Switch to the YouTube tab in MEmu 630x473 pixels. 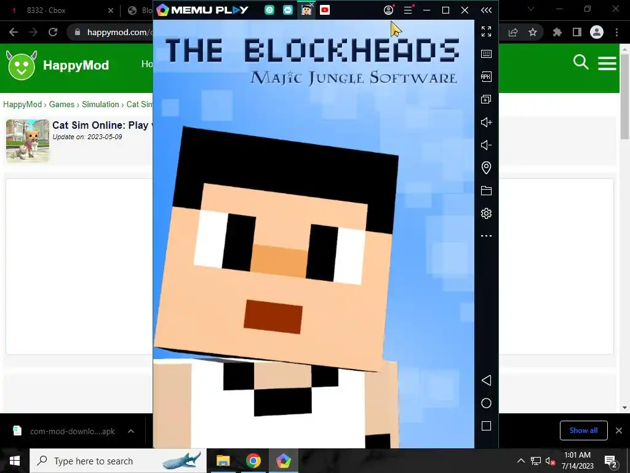(325, 10)
